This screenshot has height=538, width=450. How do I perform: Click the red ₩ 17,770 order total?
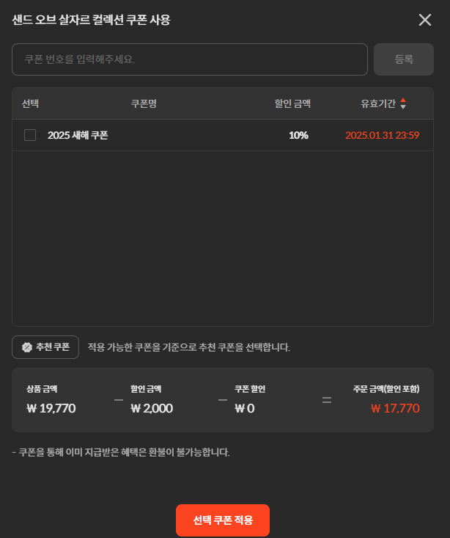click(x=395, y=408)
